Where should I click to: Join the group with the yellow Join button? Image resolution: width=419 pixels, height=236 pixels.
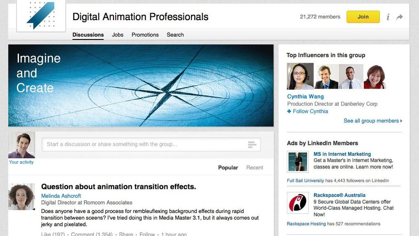click(x=363, y=17)
